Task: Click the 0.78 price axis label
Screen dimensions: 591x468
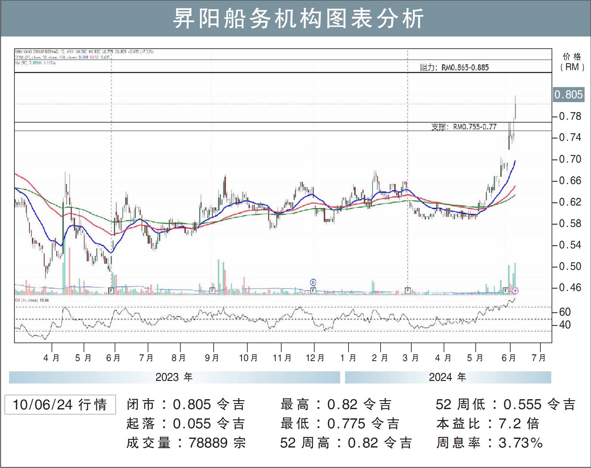Action: pyautogui.click(x=570, y=116)
